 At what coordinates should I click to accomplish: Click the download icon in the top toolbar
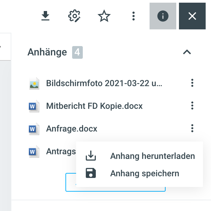click(45, 16)
